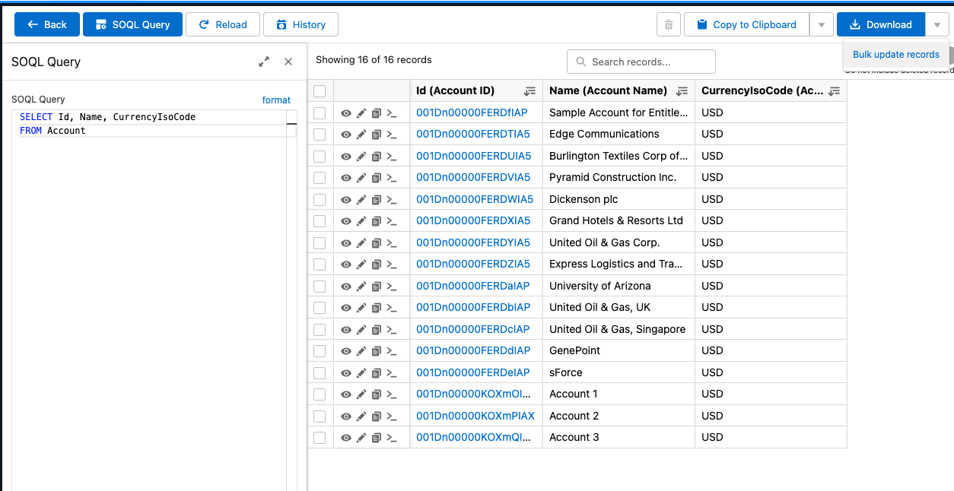Copy the GenePoint record using the copy icon
This screenshot has height=491, width=954.
(376, 350)
